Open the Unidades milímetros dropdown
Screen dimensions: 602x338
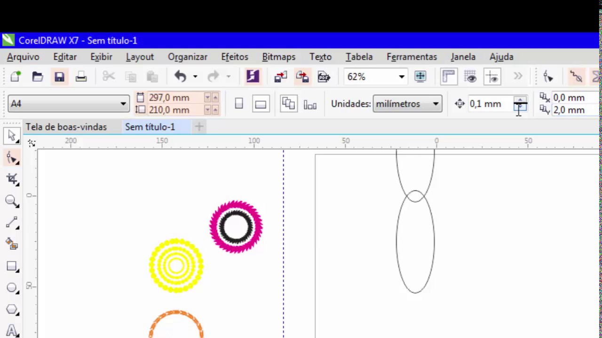coord(436,104)
